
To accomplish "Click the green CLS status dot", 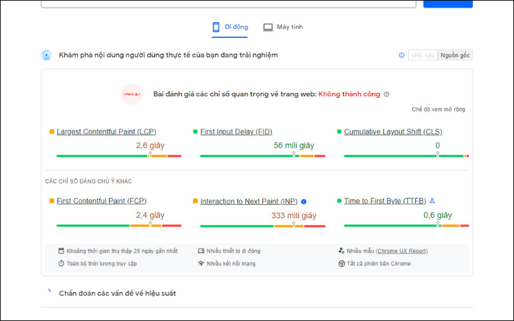I will coord(339,132).
